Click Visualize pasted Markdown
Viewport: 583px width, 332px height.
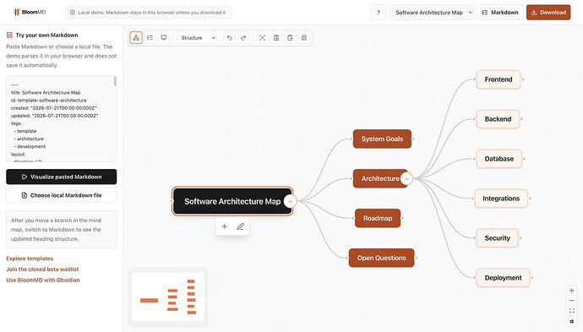62,177
